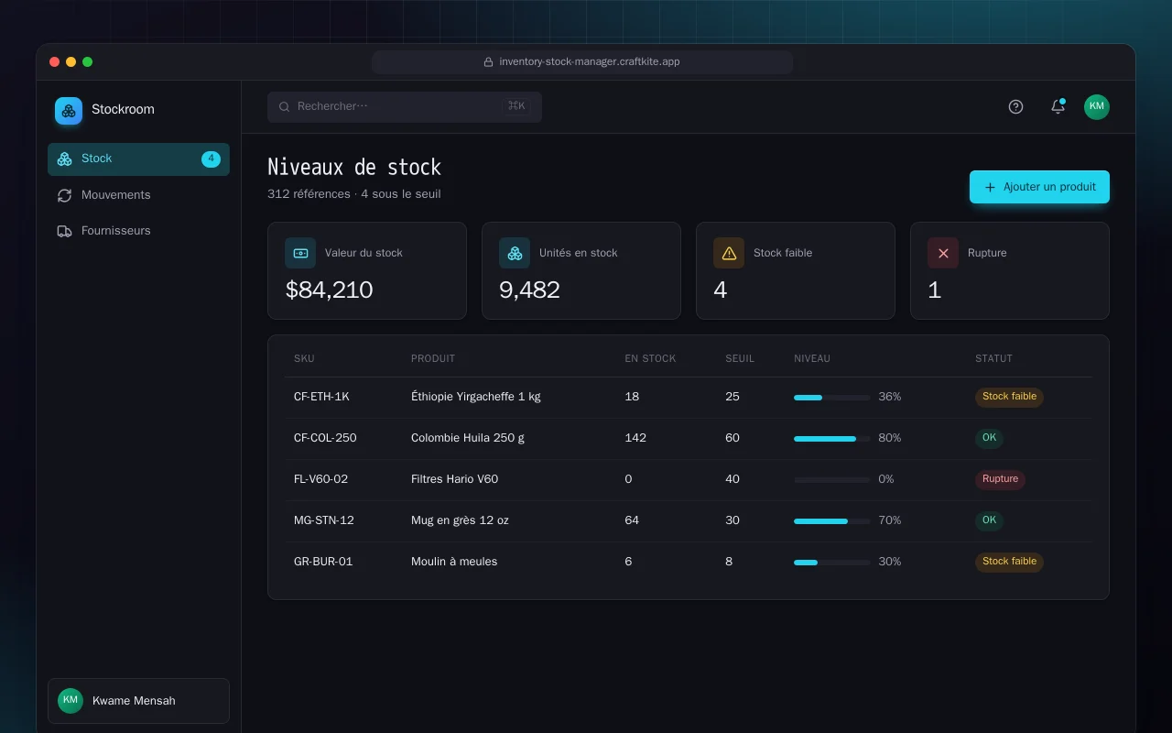Click Ajouter un produit button
Screen dimensions: 1172x733
click(x=1039, y=187)
